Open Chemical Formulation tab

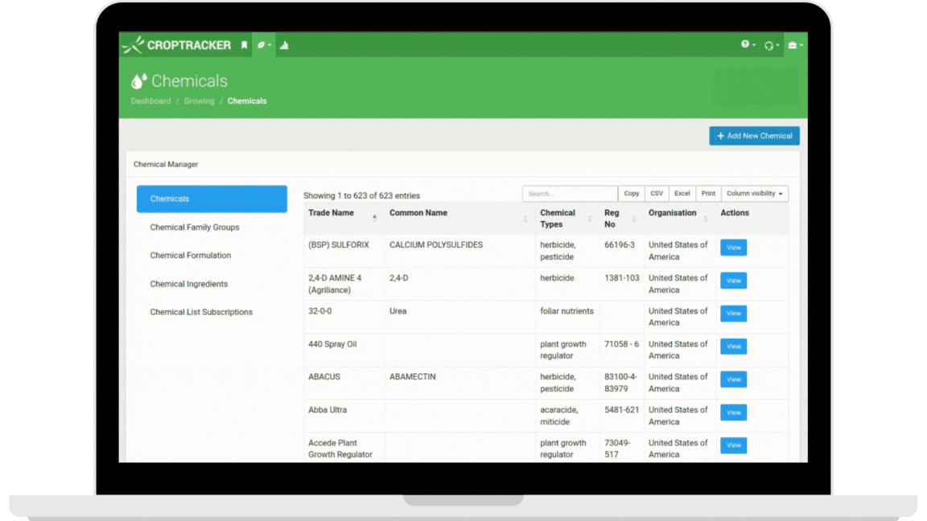pyautogui.click(x=191, y=256)
